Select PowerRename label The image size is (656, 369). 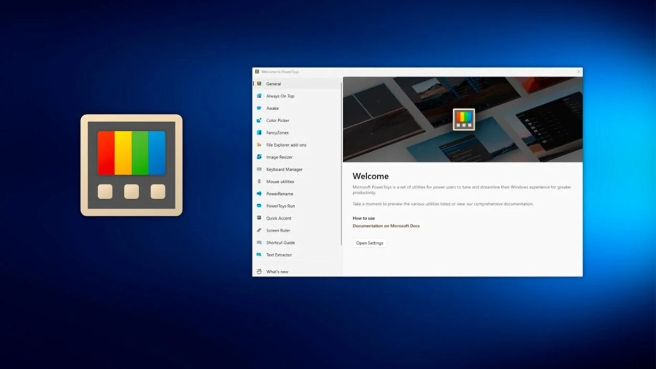pyautogui.click(x=279, y=194)
